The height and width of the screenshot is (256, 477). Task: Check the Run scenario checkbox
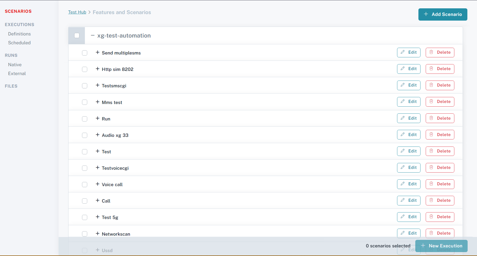pyautogui.click(x=85, y=119)
